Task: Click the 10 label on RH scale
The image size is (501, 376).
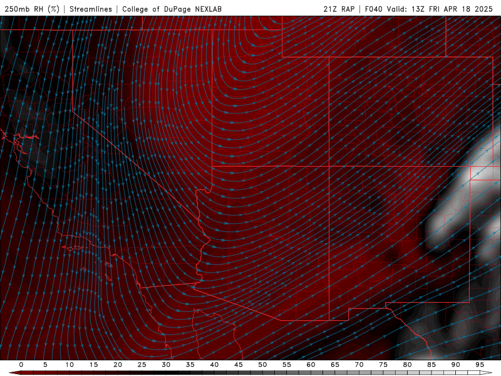Action: (70, 365)
